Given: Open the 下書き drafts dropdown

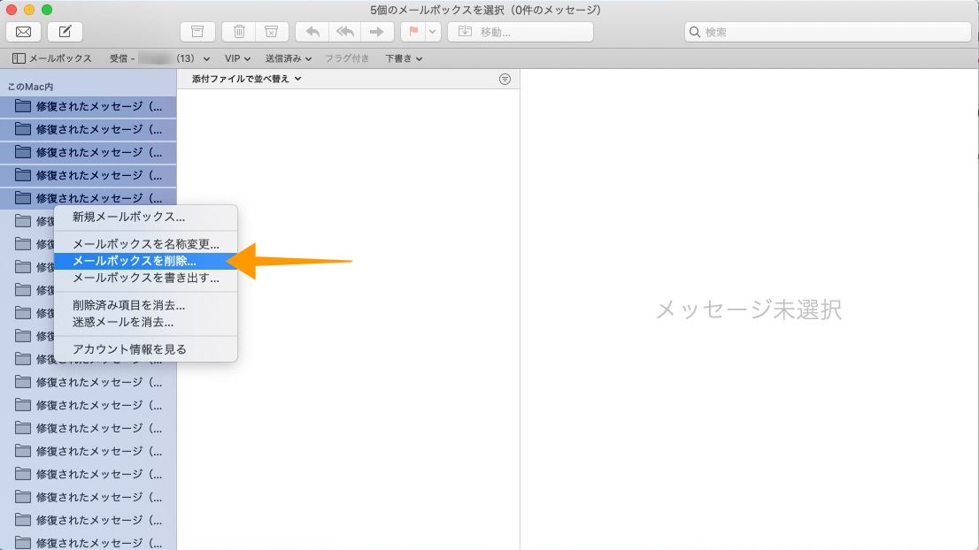Looking at the screenshot, I should 404,58.
